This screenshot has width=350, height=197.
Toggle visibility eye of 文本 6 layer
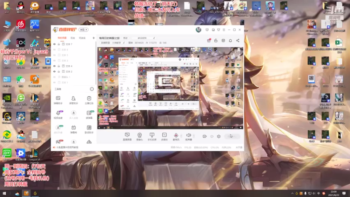tap(54, 49)
